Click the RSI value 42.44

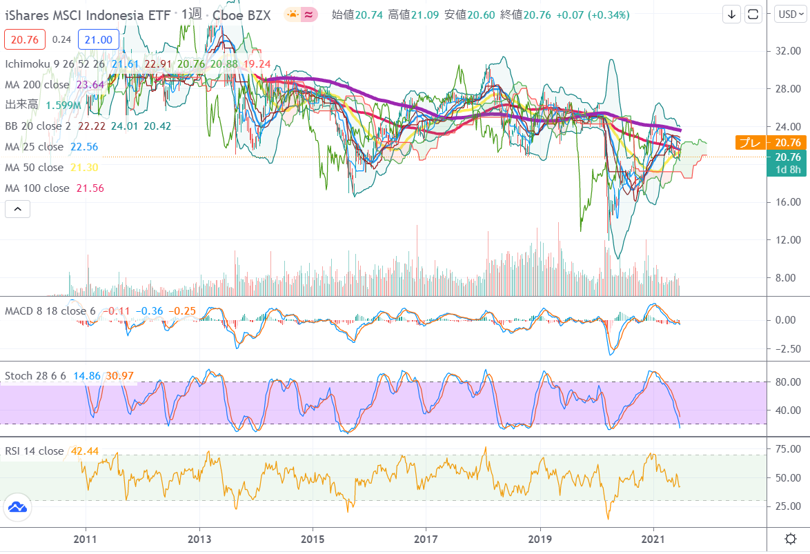click(x=85, y=451)
